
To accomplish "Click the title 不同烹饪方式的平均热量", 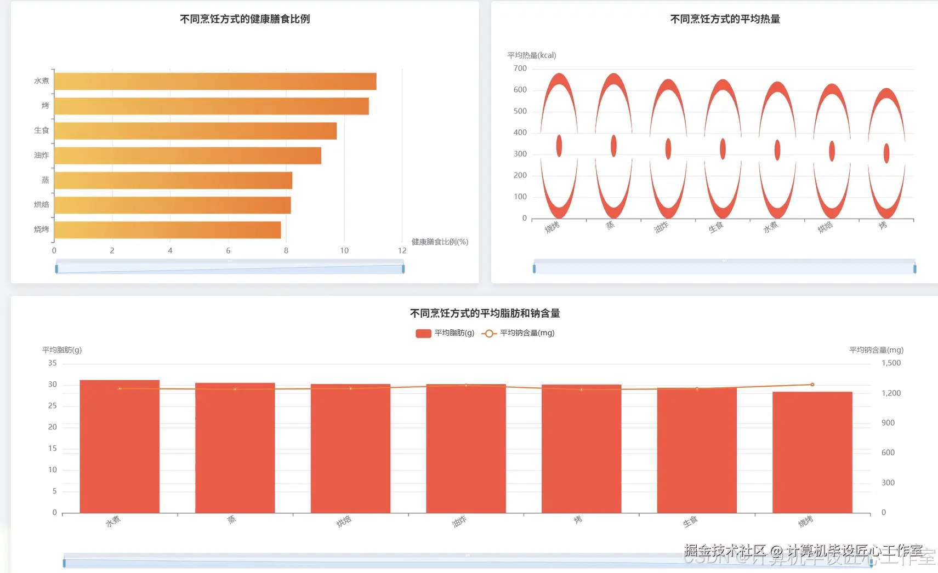I will point(725,19).
